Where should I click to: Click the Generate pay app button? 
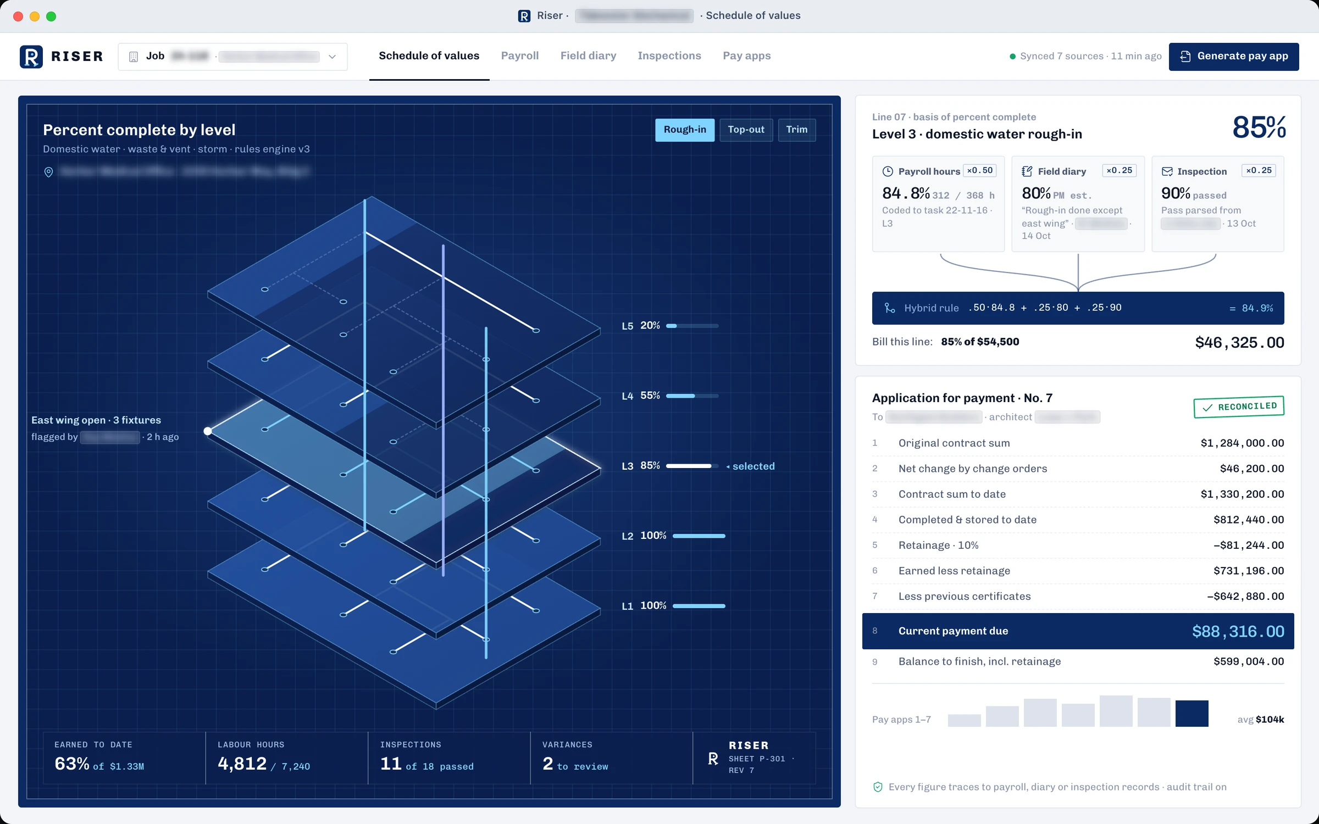1234,57
